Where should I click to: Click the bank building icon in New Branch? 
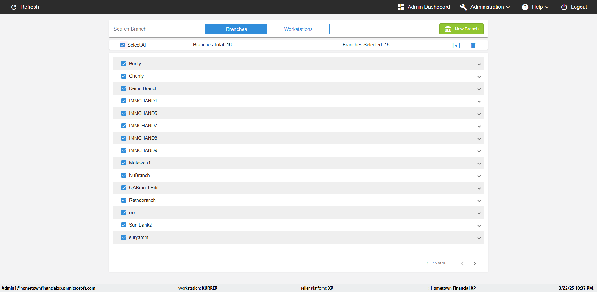click(448, 29)
